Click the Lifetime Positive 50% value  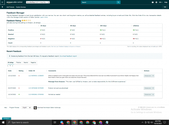coord(136,30)
